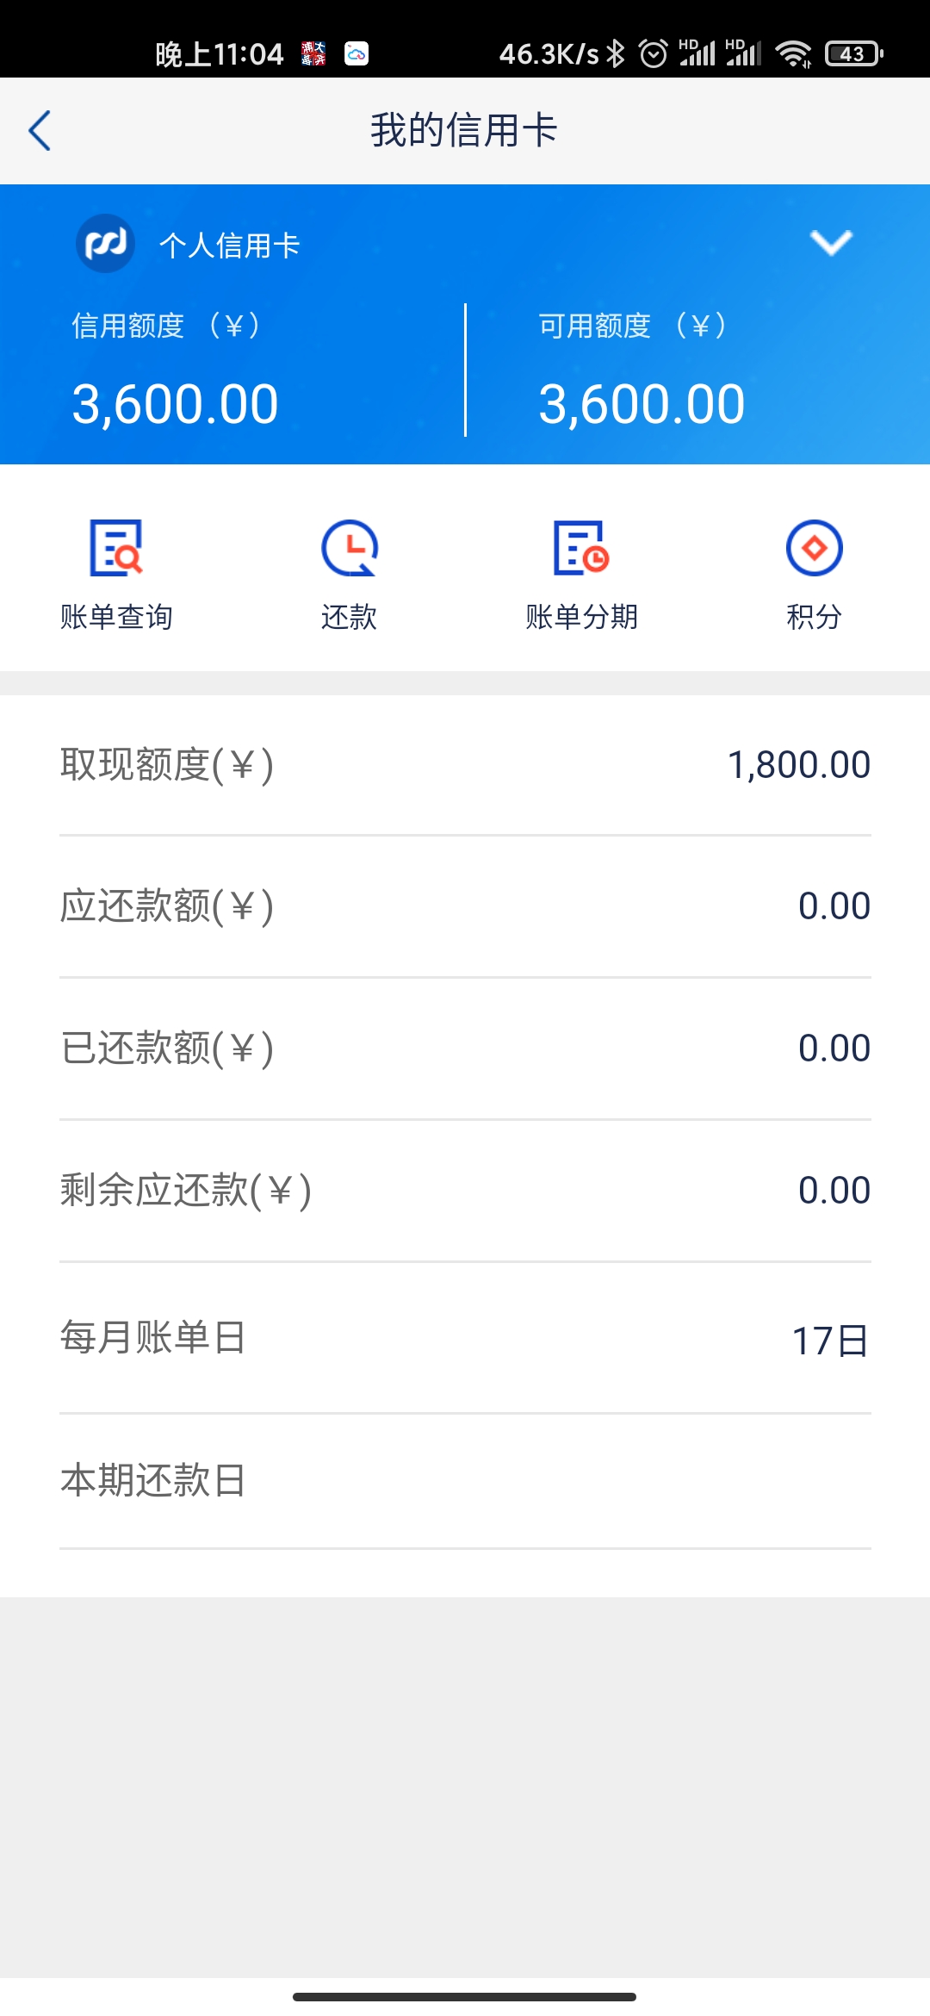930x2016 pixels.
Task: Tap the Wi-Fi status icon
Action: pos(793,53)
